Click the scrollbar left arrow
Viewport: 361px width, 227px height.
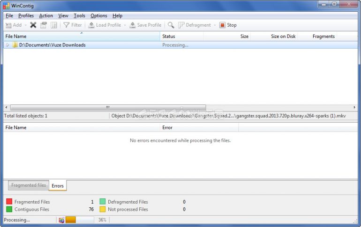6,107
